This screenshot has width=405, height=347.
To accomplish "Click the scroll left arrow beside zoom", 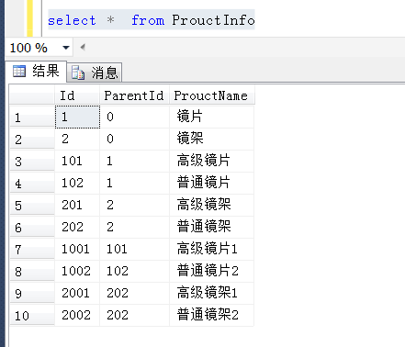I will coord(83,47).
